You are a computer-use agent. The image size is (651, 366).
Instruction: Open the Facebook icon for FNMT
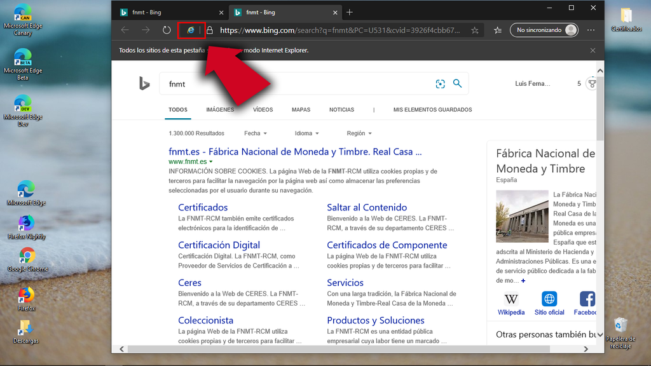pyautogui.click(x=586, y=299)
